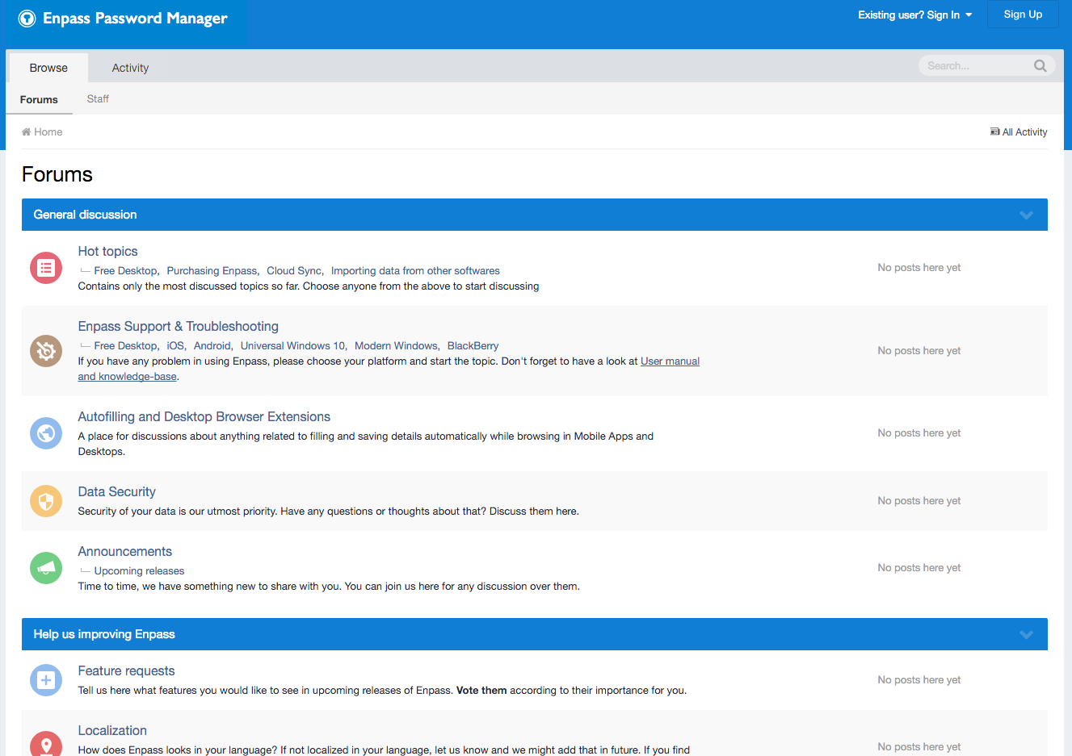
Task: Click the Hot topics red list icon
Action: point(46,268)
